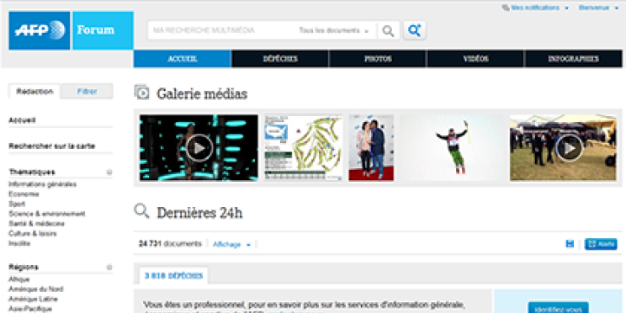Screen dimensions: 626x313
Task: Select Informations générales theme
Action: pos(42,184)
